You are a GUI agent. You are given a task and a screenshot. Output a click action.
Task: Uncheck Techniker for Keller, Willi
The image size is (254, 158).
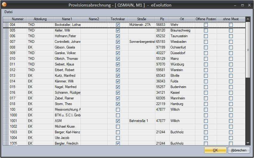pyautogui.click(x=118, y=31)
